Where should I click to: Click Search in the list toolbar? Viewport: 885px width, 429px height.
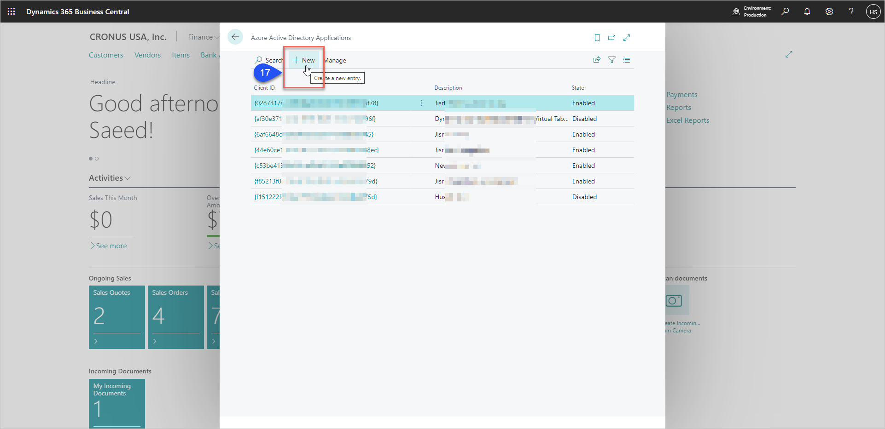pos(269,60)
